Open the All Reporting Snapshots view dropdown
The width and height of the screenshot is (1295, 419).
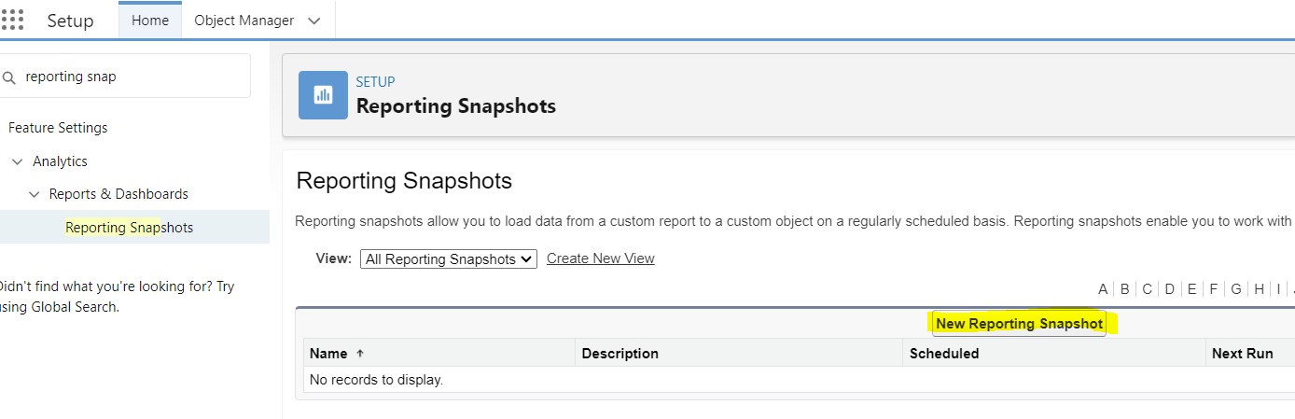tap(448, 259)
